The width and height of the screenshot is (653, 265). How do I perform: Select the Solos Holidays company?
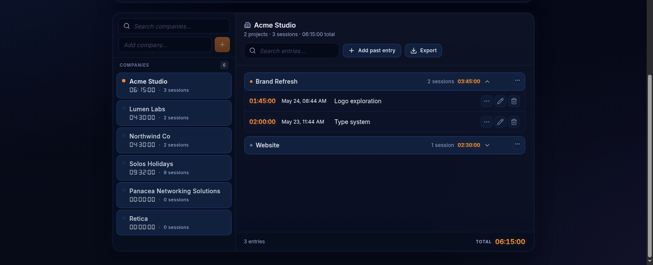tap(174, 168)
